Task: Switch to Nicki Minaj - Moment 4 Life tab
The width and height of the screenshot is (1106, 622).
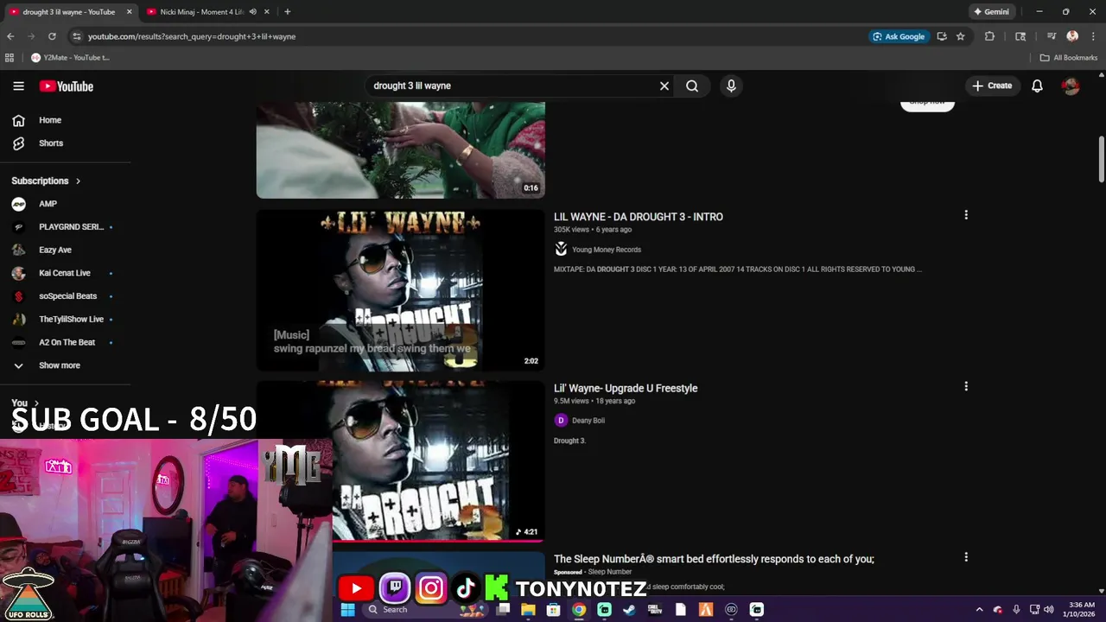Action: [x=199, y=12]
